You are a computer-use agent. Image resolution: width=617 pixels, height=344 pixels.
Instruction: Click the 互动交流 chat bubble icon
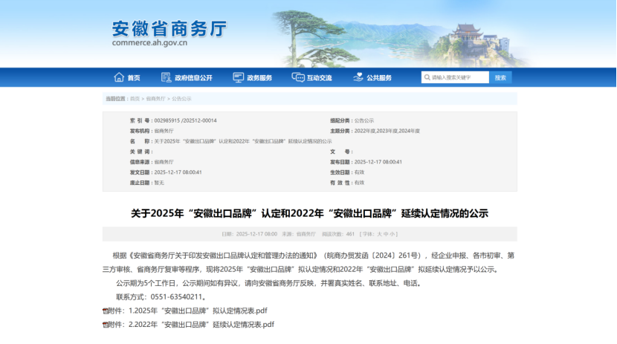pos(298,77)
